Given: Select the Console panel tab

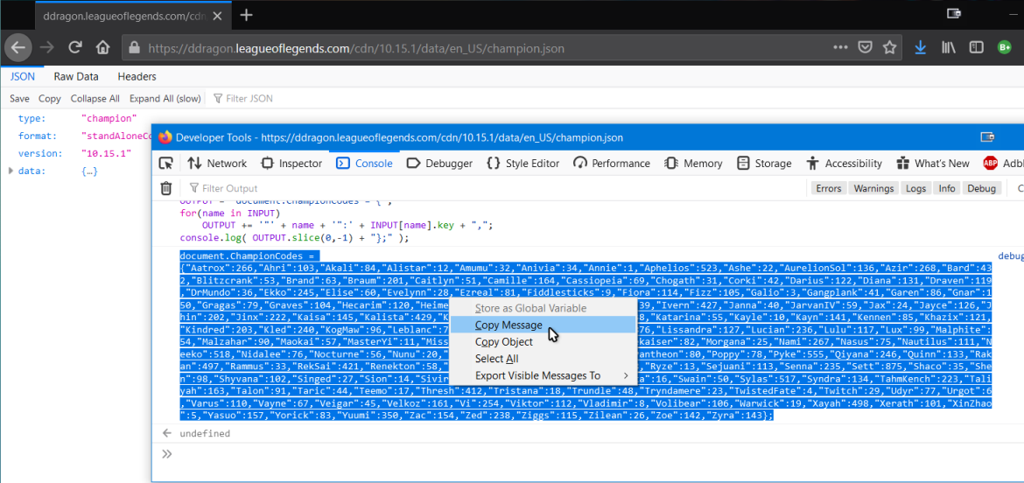Looking at the screenshot, I should [364, 163].
